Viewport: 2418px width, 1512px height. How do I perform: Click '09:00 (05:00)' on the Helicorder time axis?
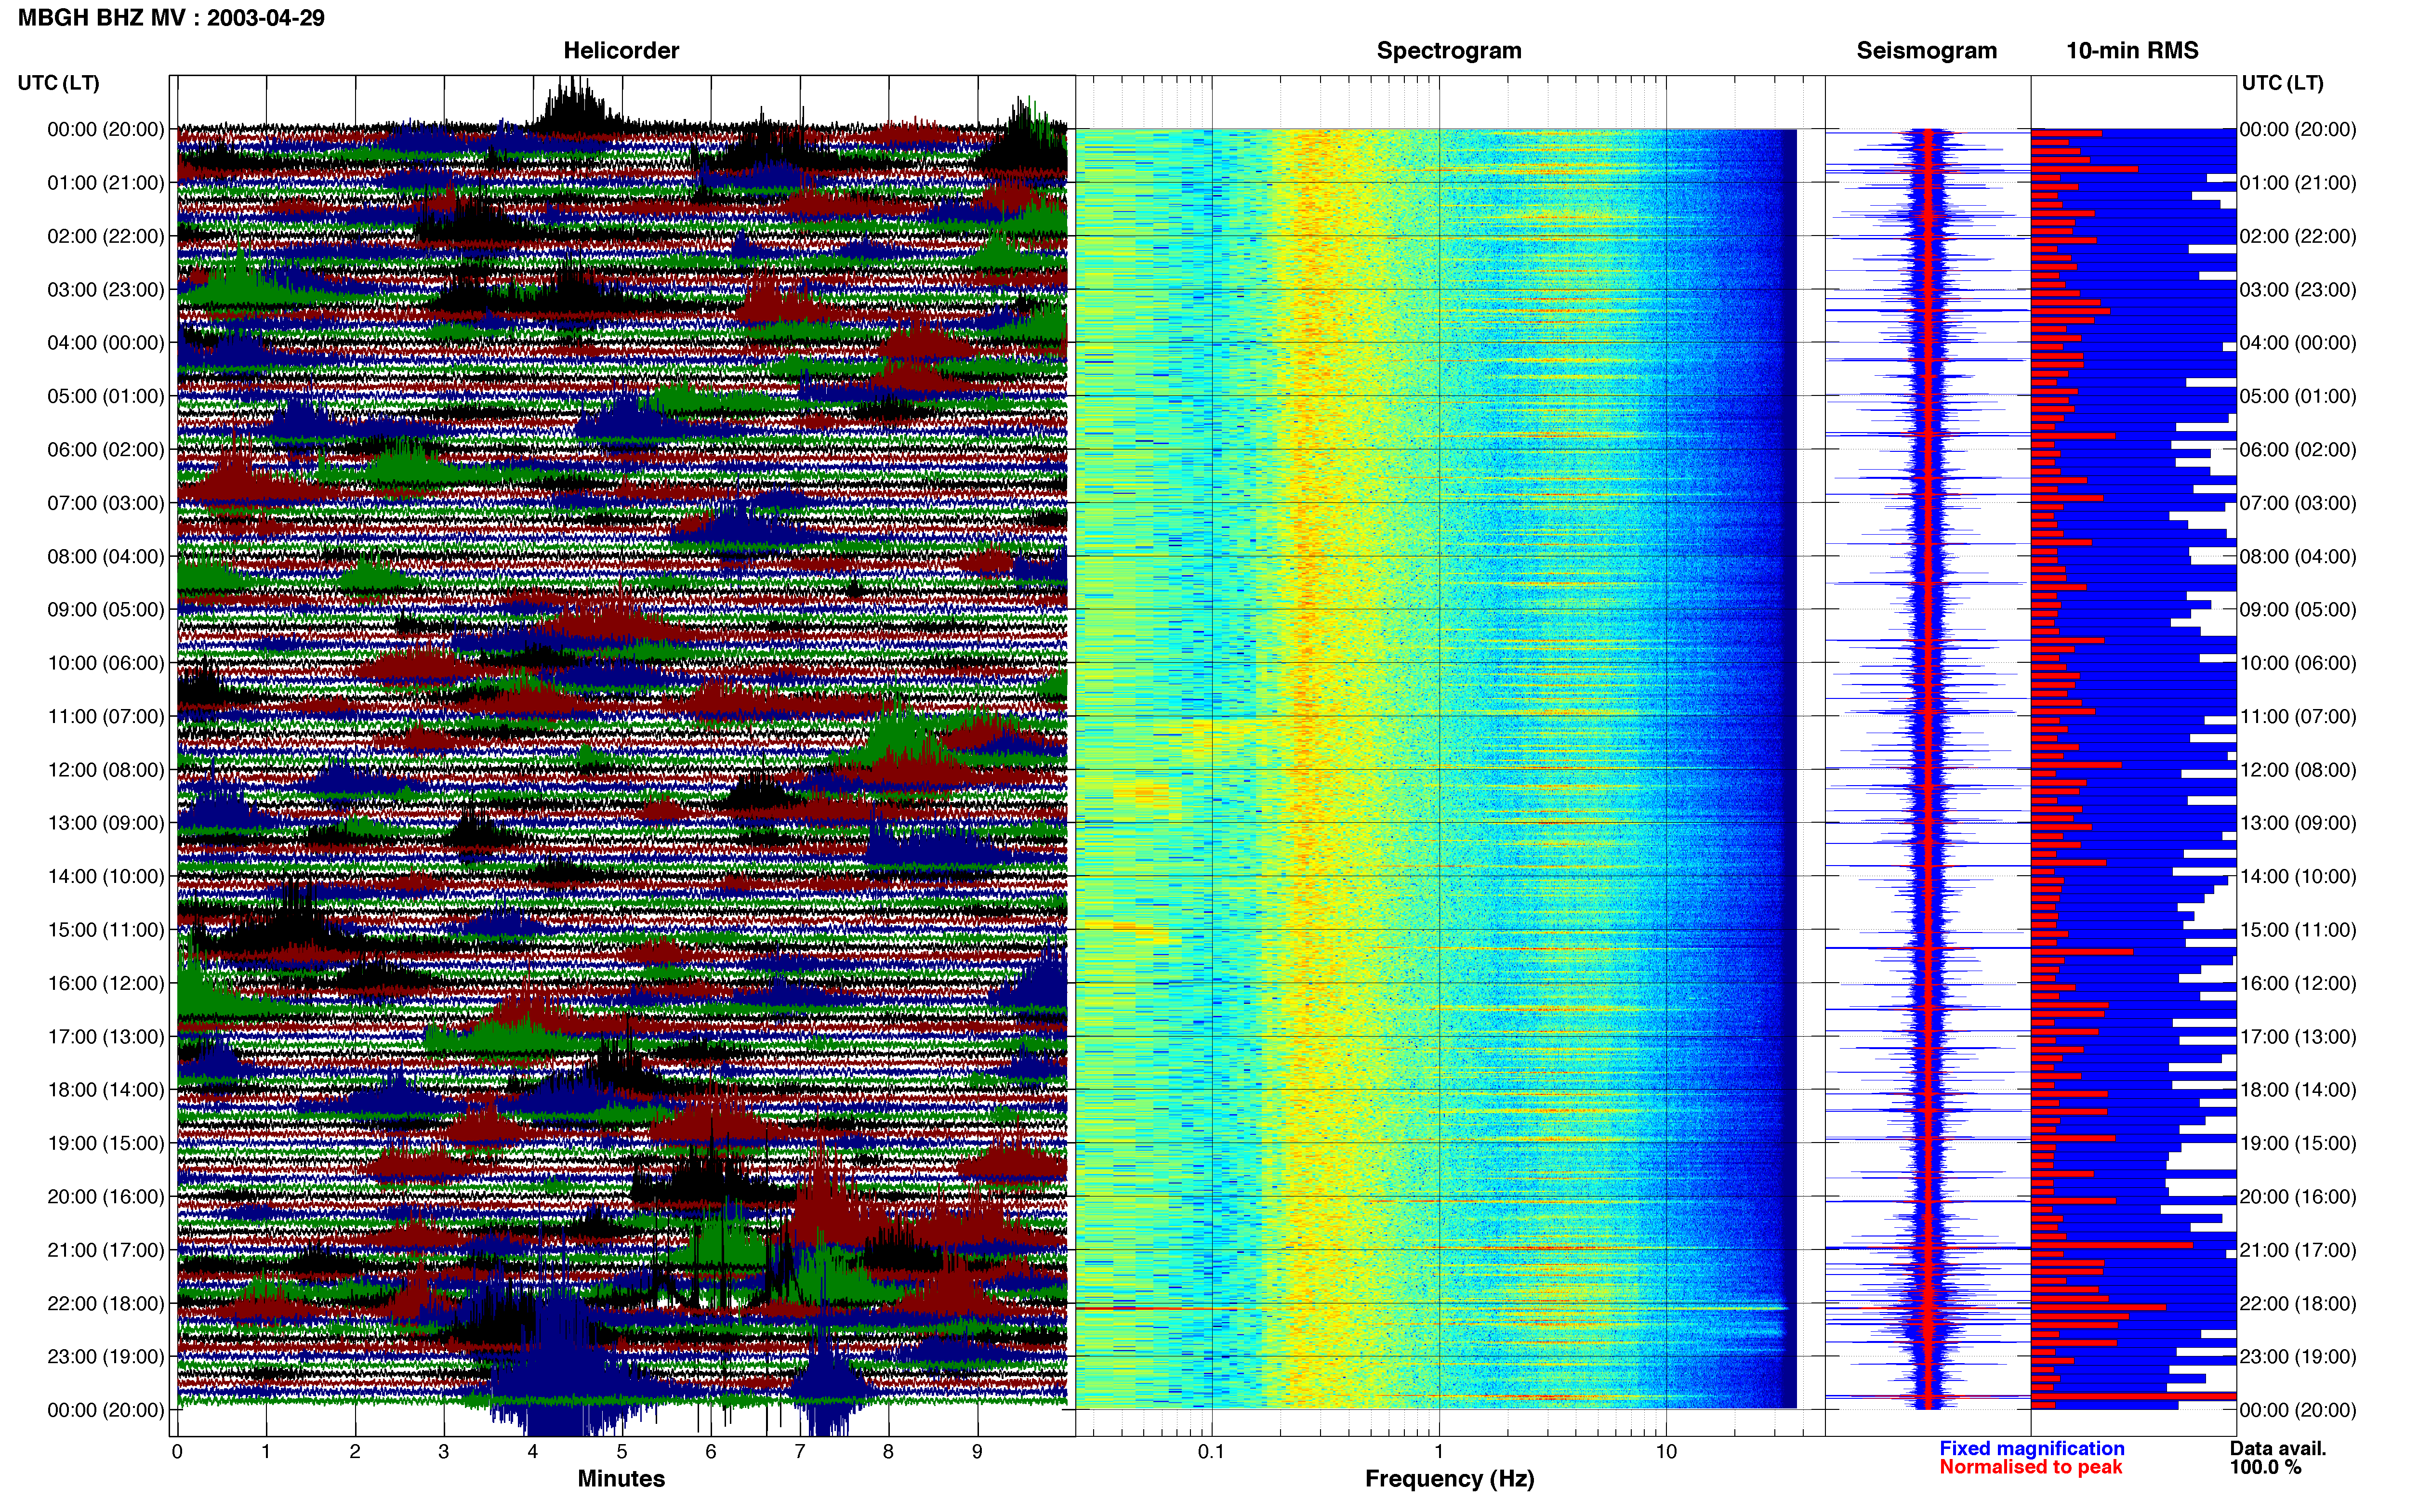tap(106, 610)
